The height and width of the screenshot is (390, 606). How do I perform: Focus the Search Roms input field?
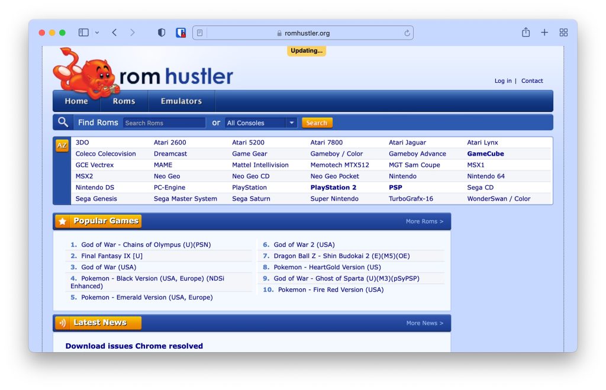[x=165, y=123]
